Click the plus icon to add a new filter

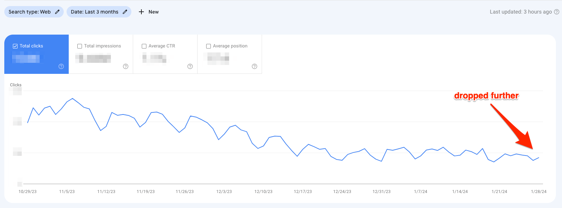point(141,12)
